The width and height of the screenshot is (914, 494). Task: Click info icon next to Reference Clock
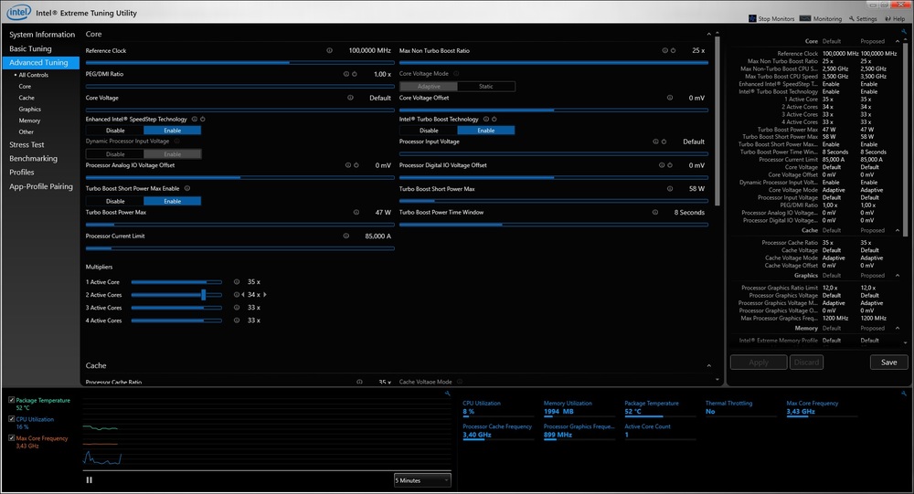(329, 50)
